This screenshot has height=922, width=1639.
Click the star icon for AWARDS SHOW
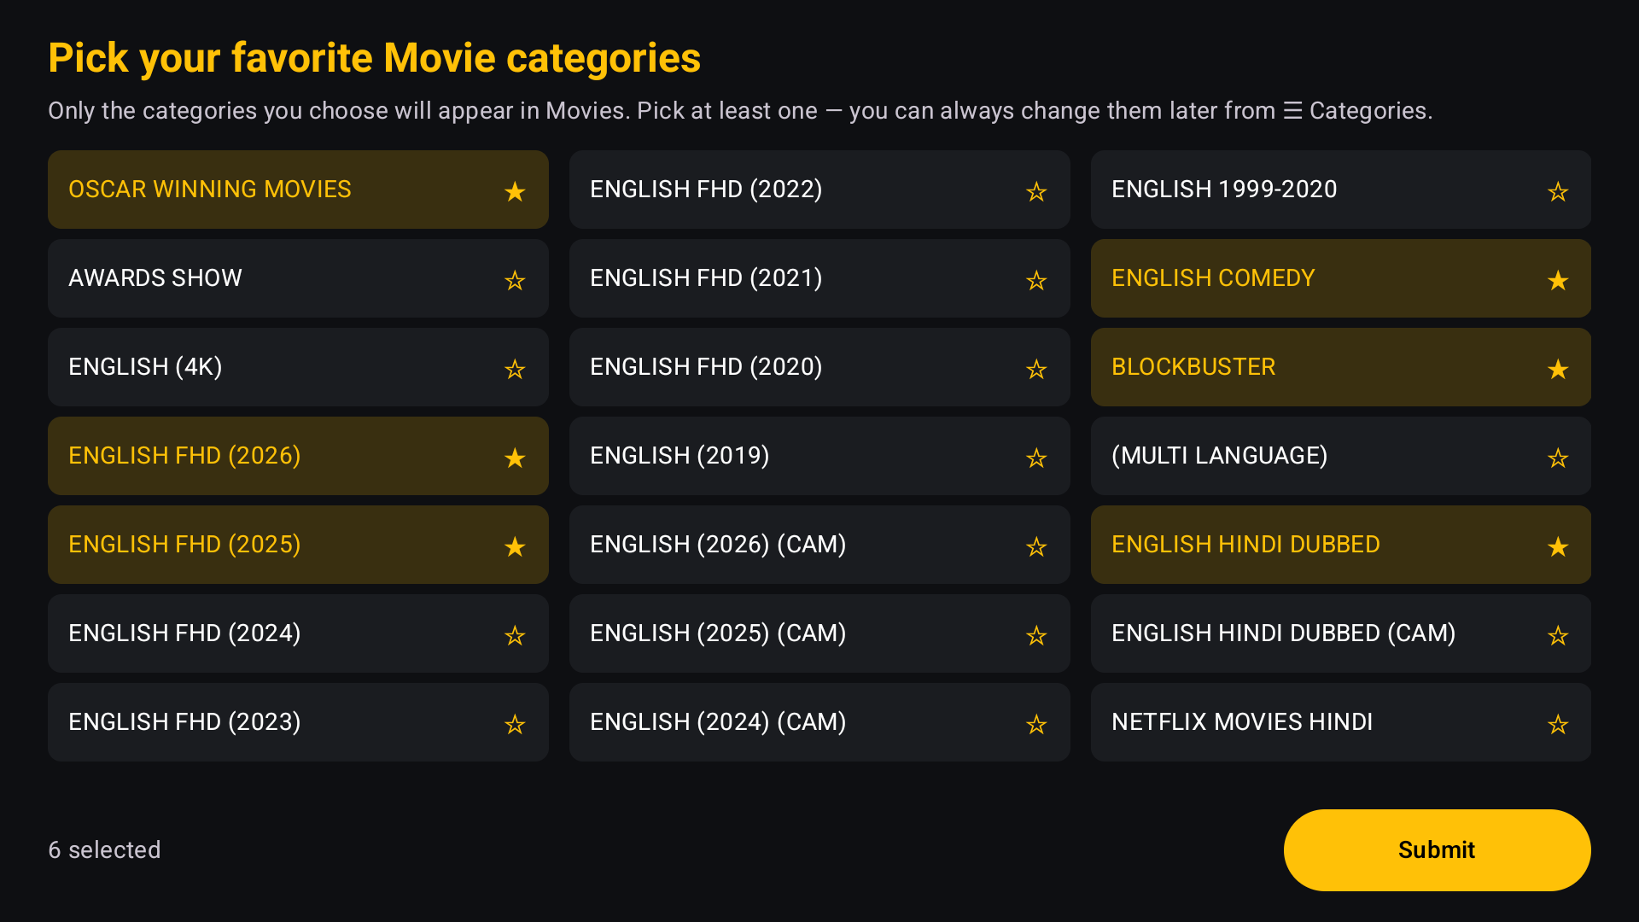[515, 280]
